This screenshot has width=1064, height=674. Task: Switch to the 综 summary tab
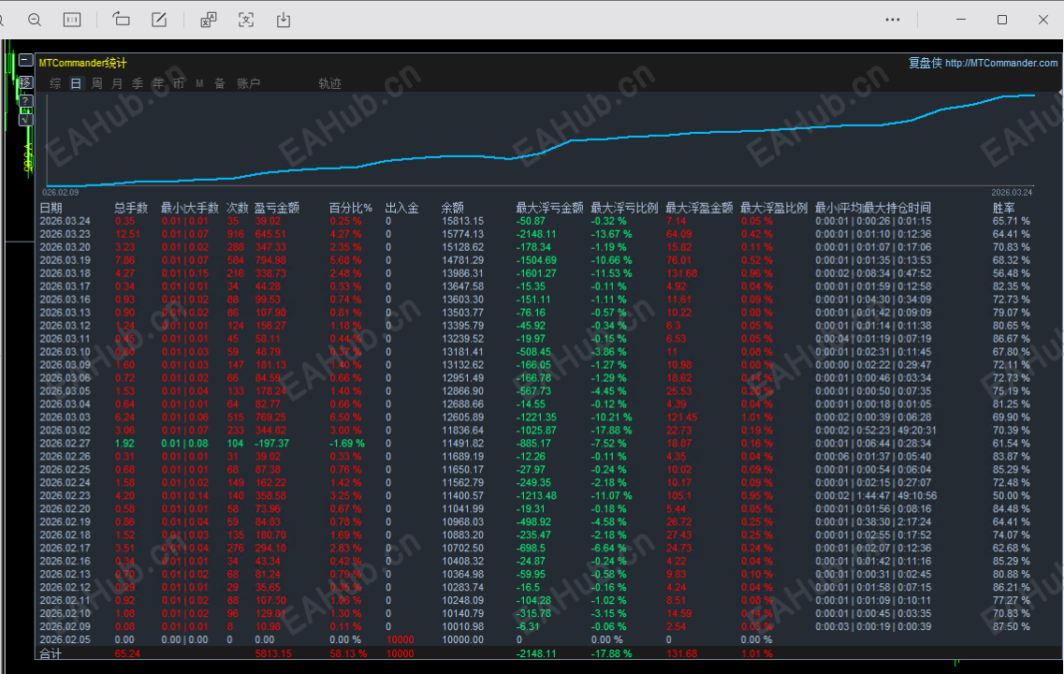click(x=55, y=83)
